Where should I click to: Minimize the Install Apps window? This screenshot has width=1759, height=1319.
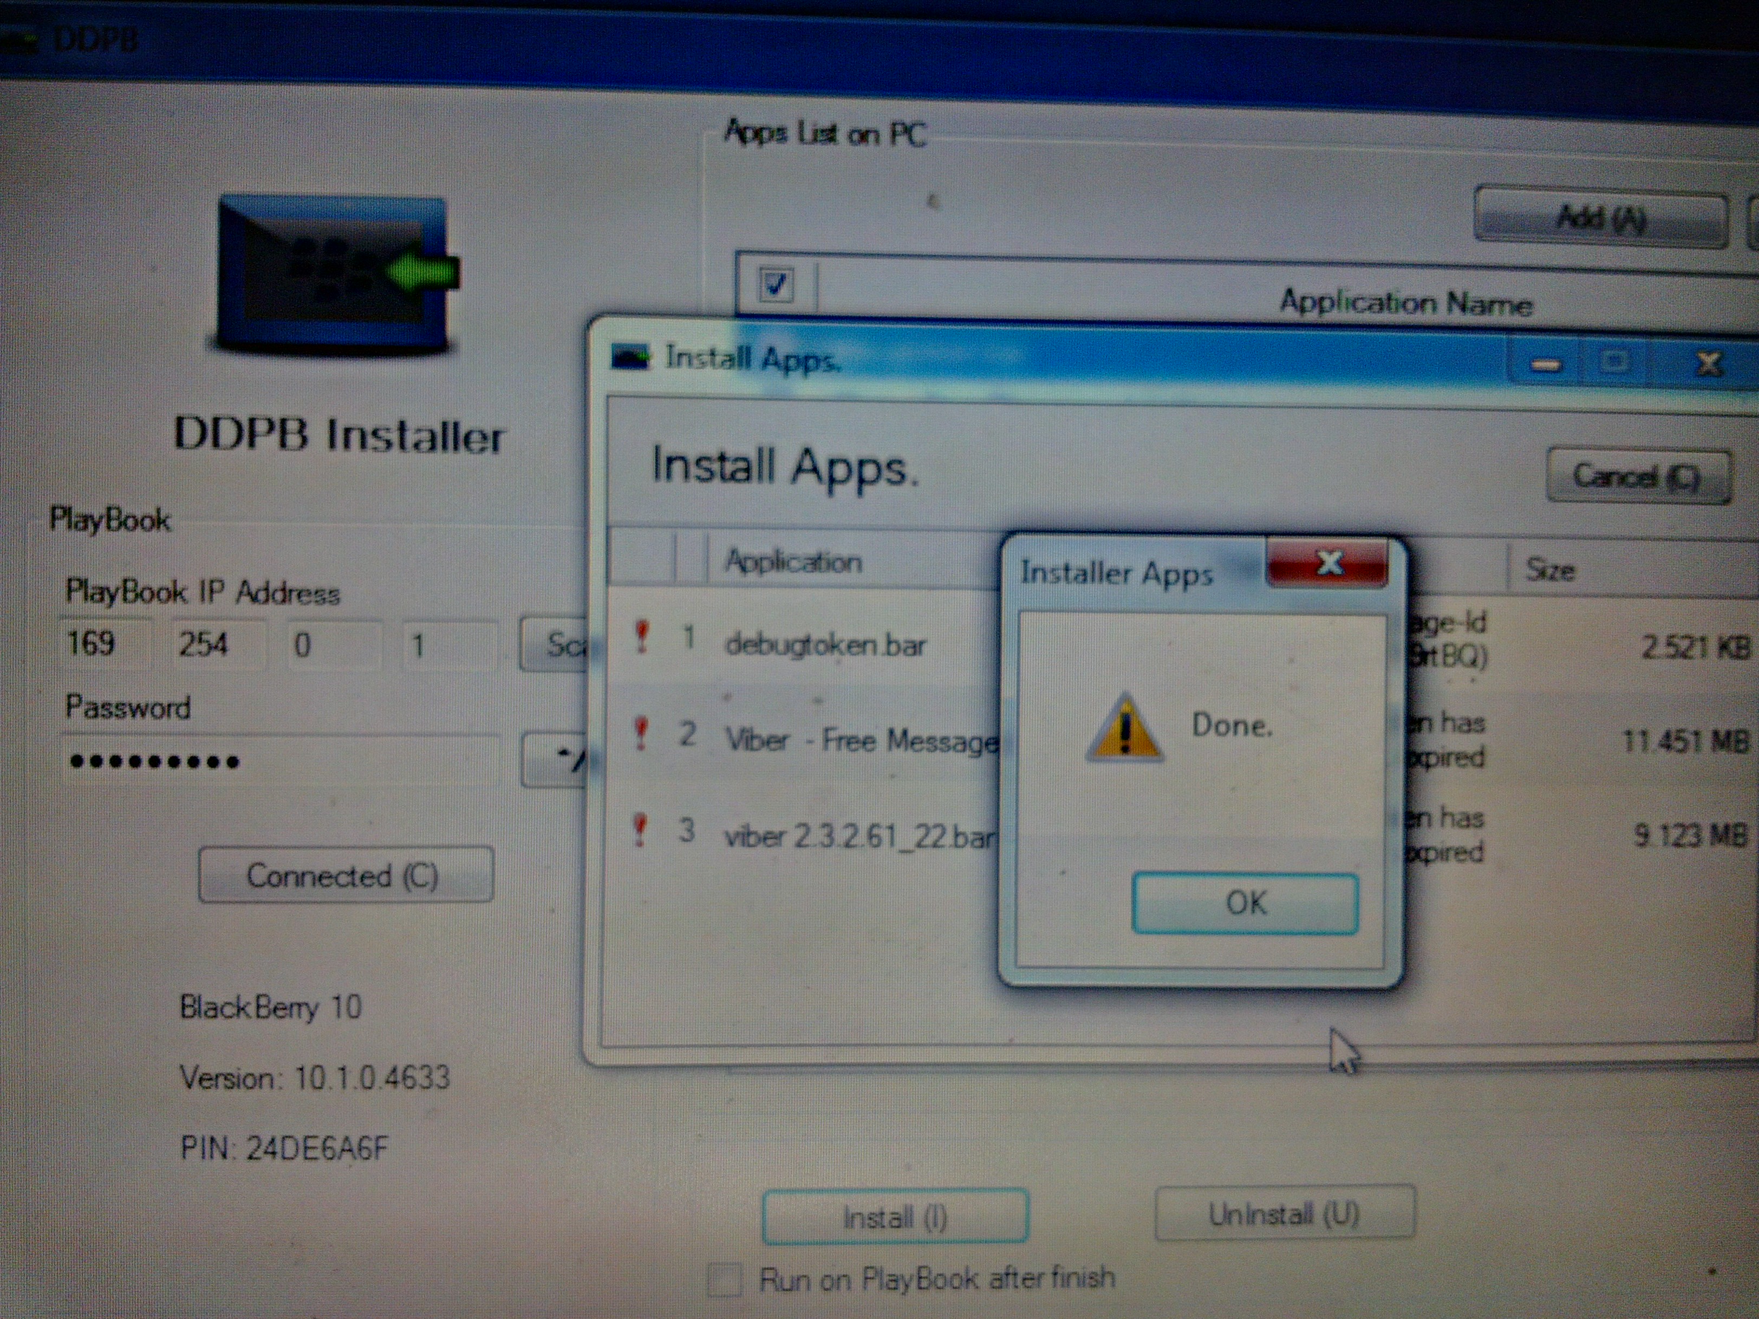pos(1545,364)
